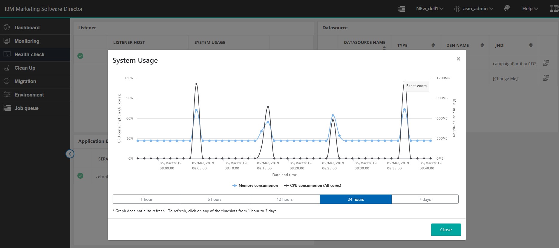The height and width of the screenshot is (248, 559).
Task: Click the application server green check icon
Action: point(80,176)
